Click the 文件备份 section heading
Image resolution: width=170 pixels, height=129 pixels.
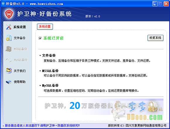click(x=49, y=55)
